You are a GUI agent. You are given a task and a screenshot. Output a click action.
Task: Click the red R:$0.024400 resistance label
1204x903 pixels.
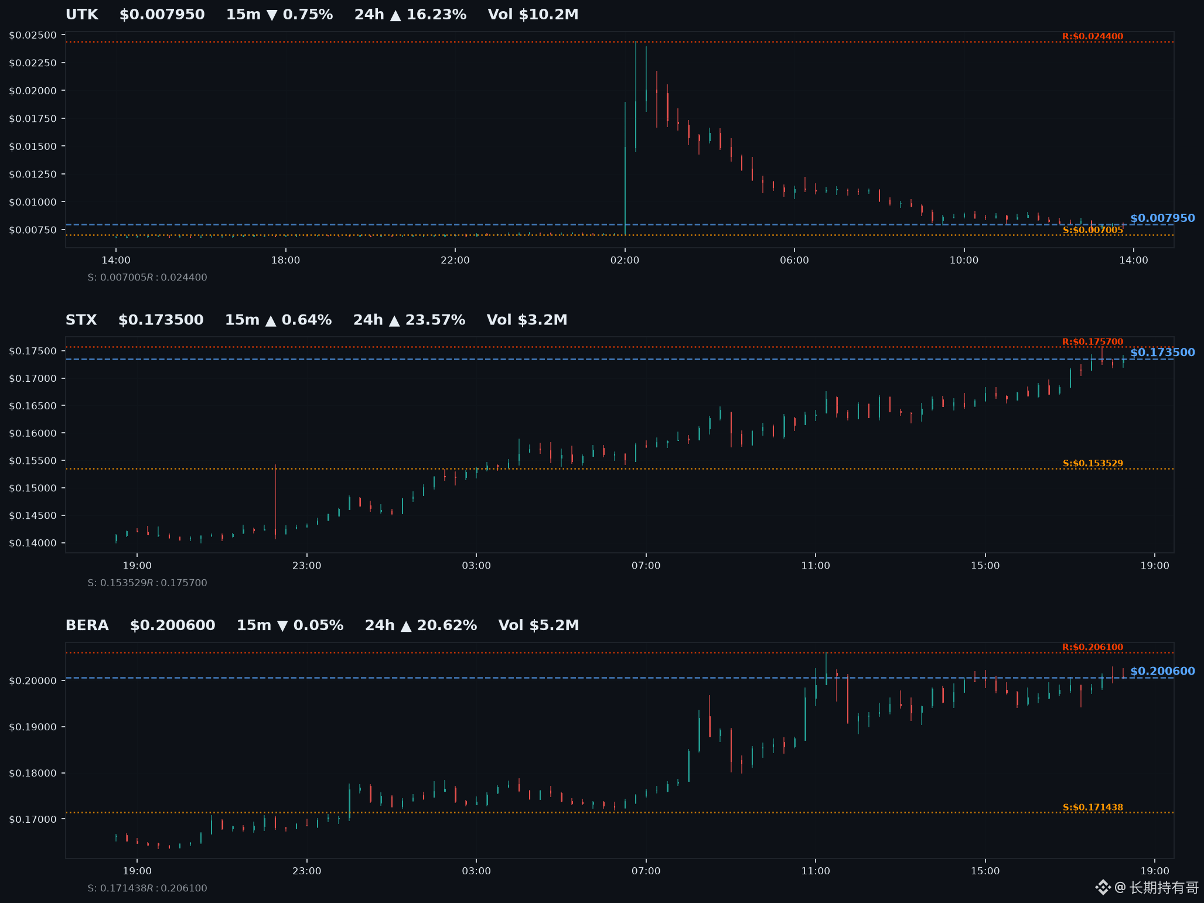(x=1093, y=36)
